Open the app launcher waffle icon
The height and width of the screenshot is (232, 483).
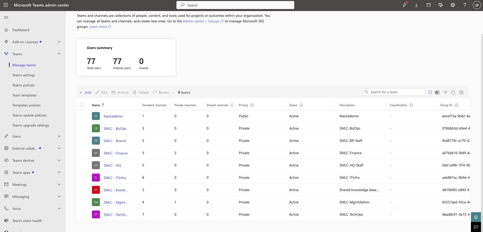[x=6, y=5]
